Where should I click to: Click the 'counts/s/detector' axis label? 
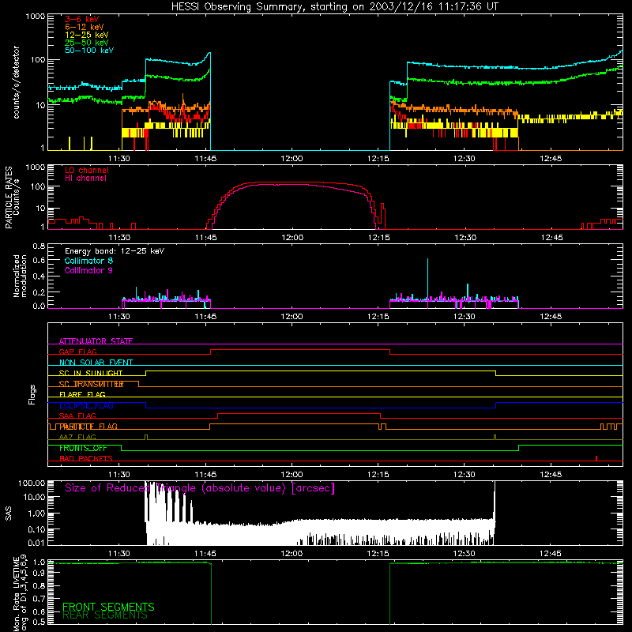coord(16,82)
